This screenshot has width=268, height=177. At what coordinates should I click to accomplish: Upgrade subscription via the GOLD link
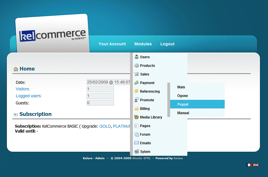click(105, 126)
